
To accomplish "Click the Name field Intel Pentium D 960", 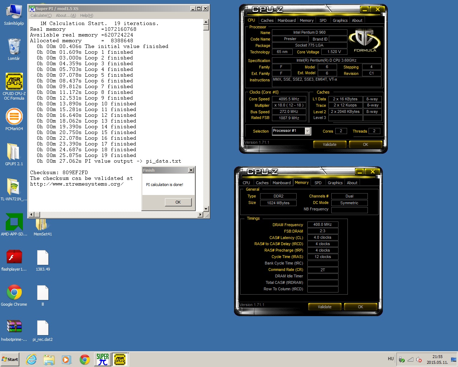I will [x=310, y=32].
